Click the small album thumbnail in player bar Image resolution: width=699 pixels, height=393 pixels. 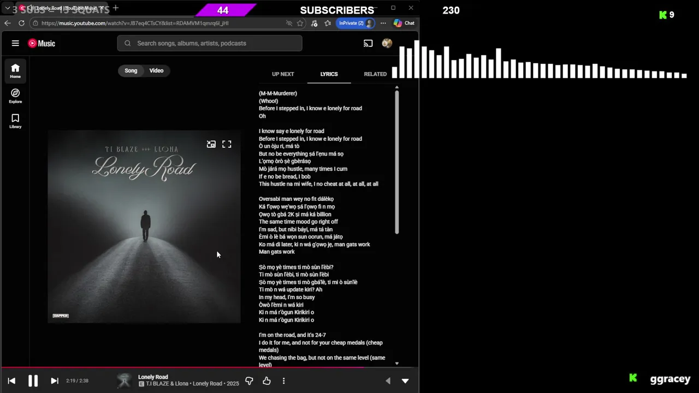(124, 381)
